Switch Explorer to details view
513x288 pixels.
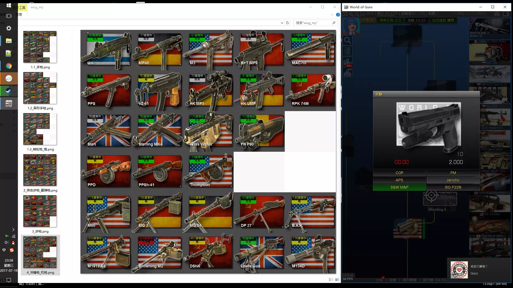(331, 279)
